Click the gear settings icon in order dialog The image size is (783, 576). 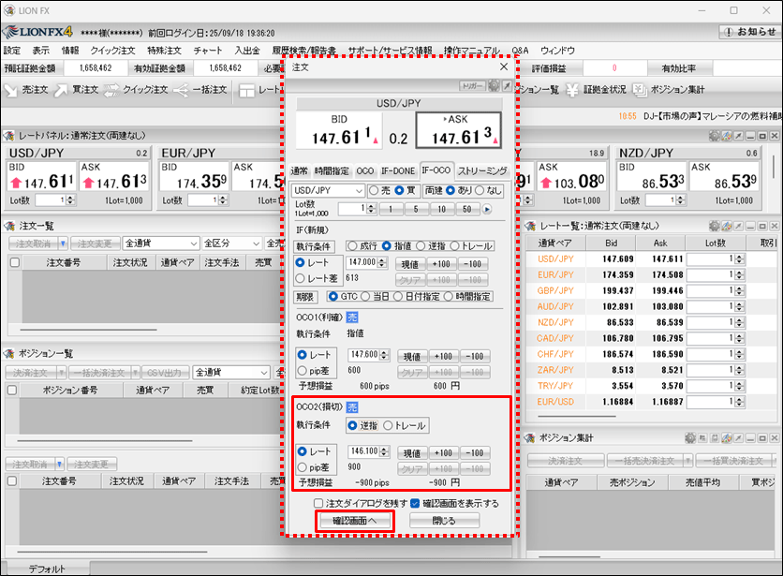[x=494, y=85]
